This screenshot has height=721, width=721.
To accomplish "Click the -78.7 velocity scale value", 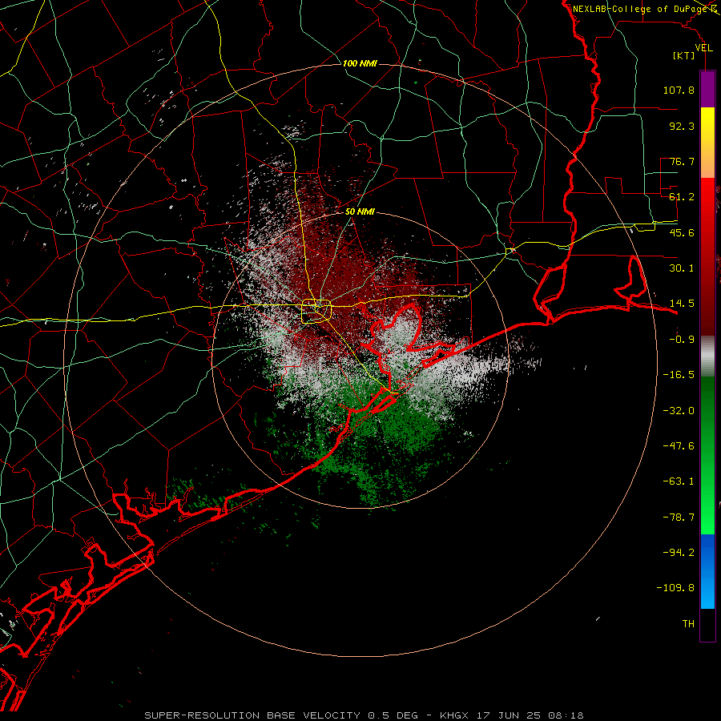I will pyautogui.click(x=679, y=518).
